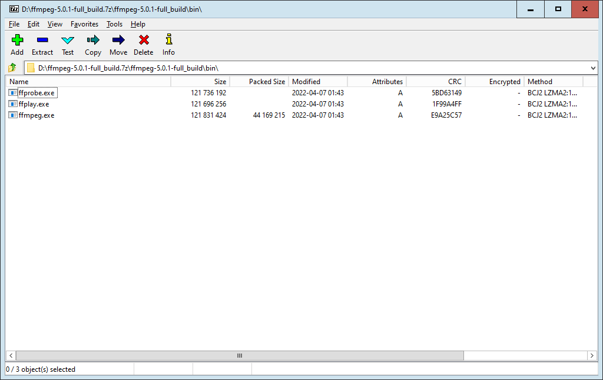Sort by the Packed Size column header
603x380 pixels.
[x=259, y=81]
